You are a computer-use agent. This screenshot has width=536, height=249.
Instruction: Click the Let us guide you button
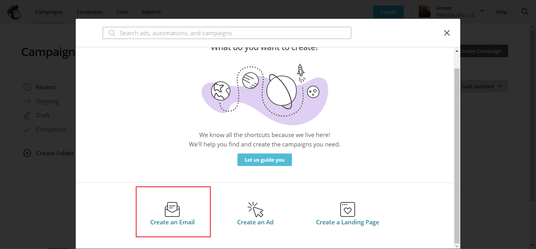click(x=264, y=160)
